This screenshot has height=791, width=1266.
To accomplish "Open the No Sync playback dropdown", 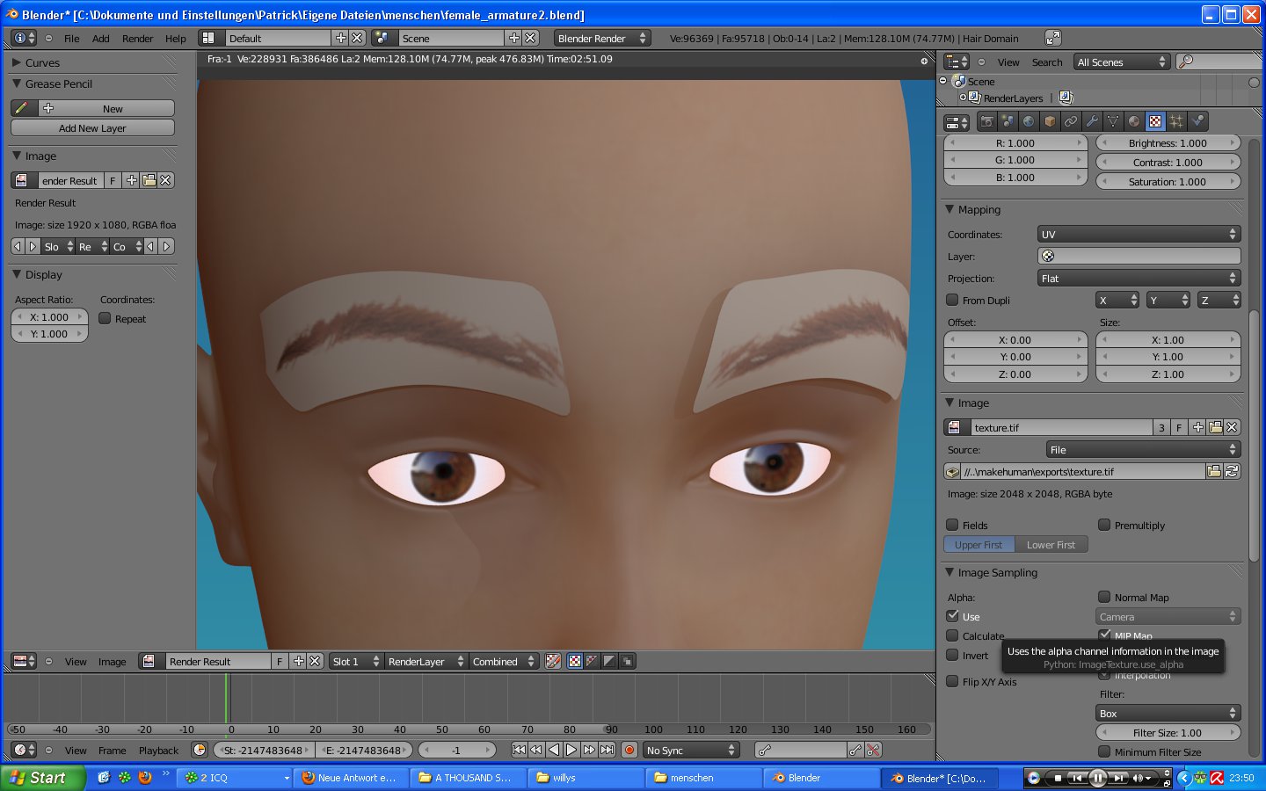I will click(x=690, y=750).
